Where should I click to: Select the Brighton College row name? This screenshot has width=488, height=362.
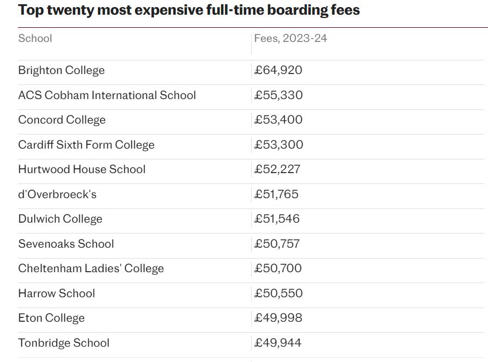(x=62, y=70)
